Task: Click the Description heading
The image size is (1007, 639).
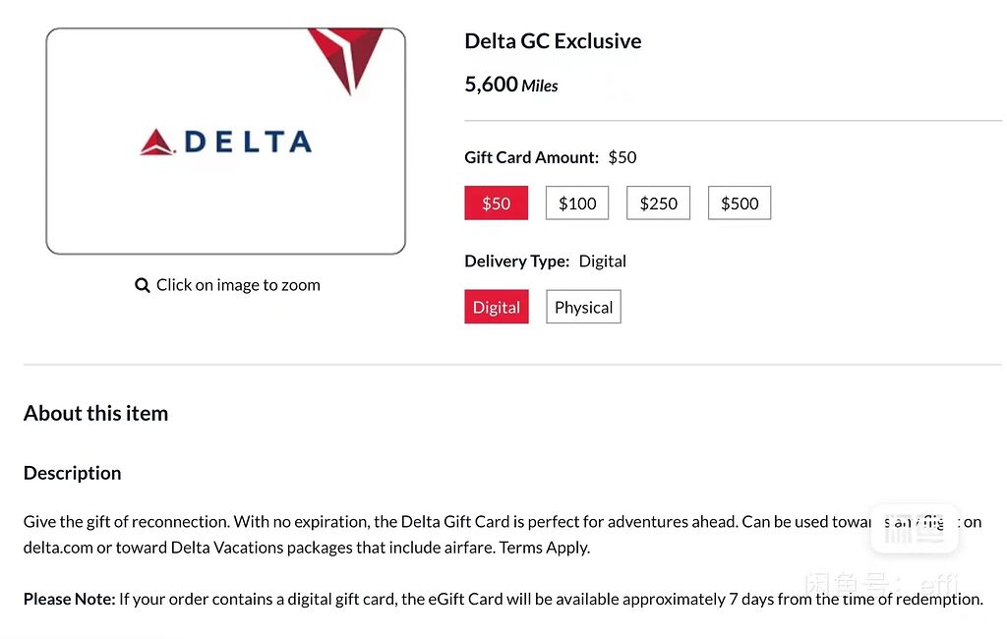Action: pyautogui.click(x=72, y=473)
